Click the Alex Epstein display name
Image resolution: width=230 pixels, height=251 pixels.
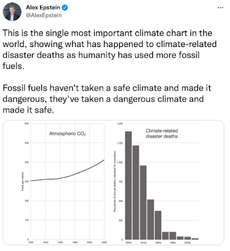coord(43,8)
